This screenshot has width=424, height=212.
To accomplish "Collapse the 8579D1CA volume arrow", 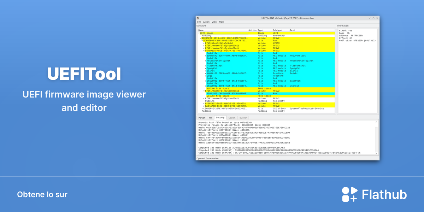I will pos(204,51).
